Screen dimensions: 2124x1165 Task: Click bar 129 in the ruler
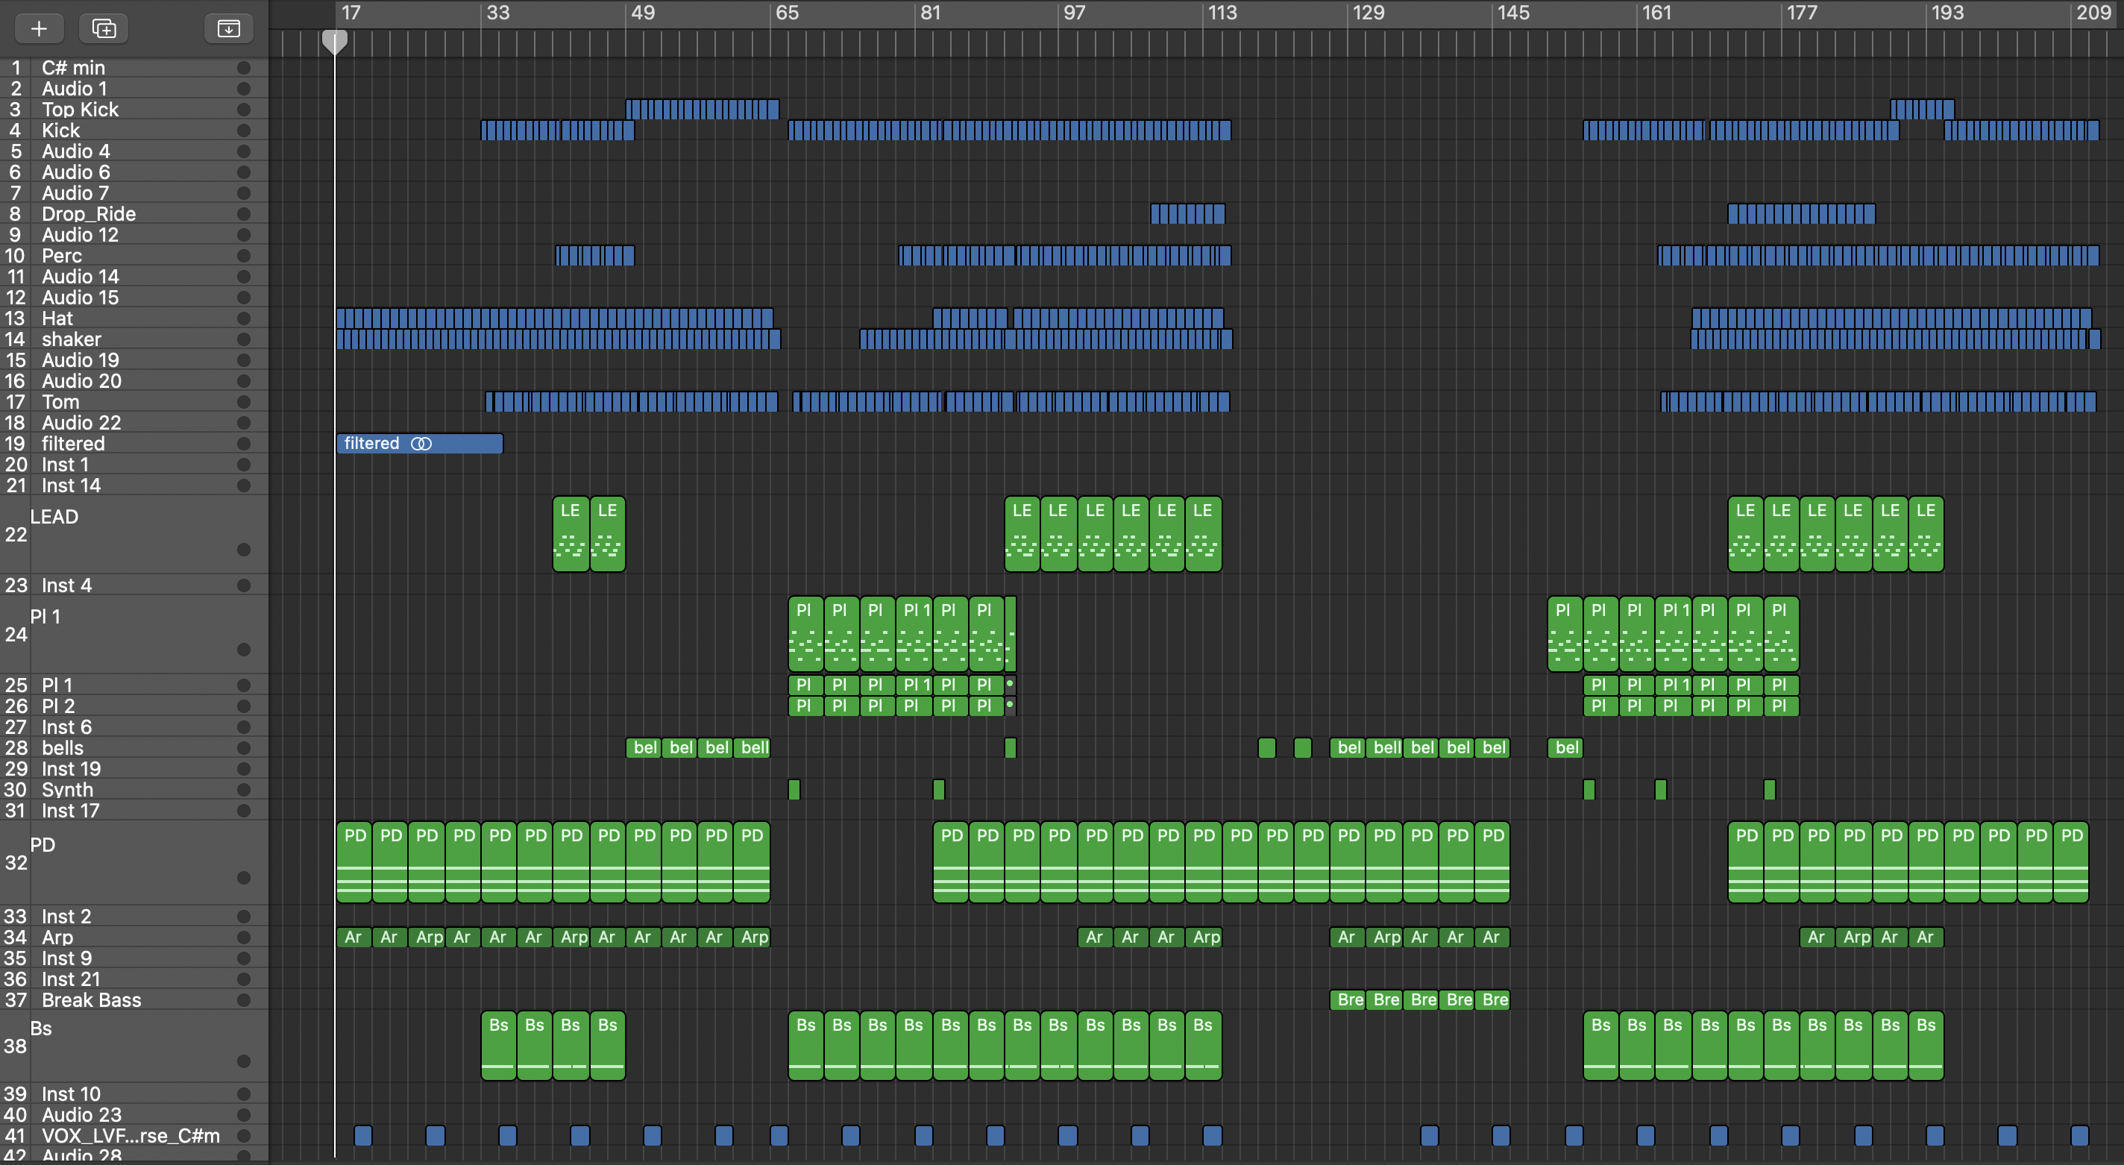(1369, 13)
